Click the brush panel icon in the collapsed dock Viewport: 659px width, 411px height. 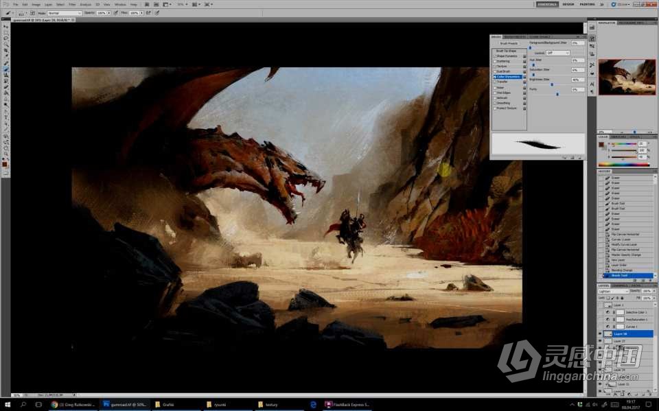point(592,38)
